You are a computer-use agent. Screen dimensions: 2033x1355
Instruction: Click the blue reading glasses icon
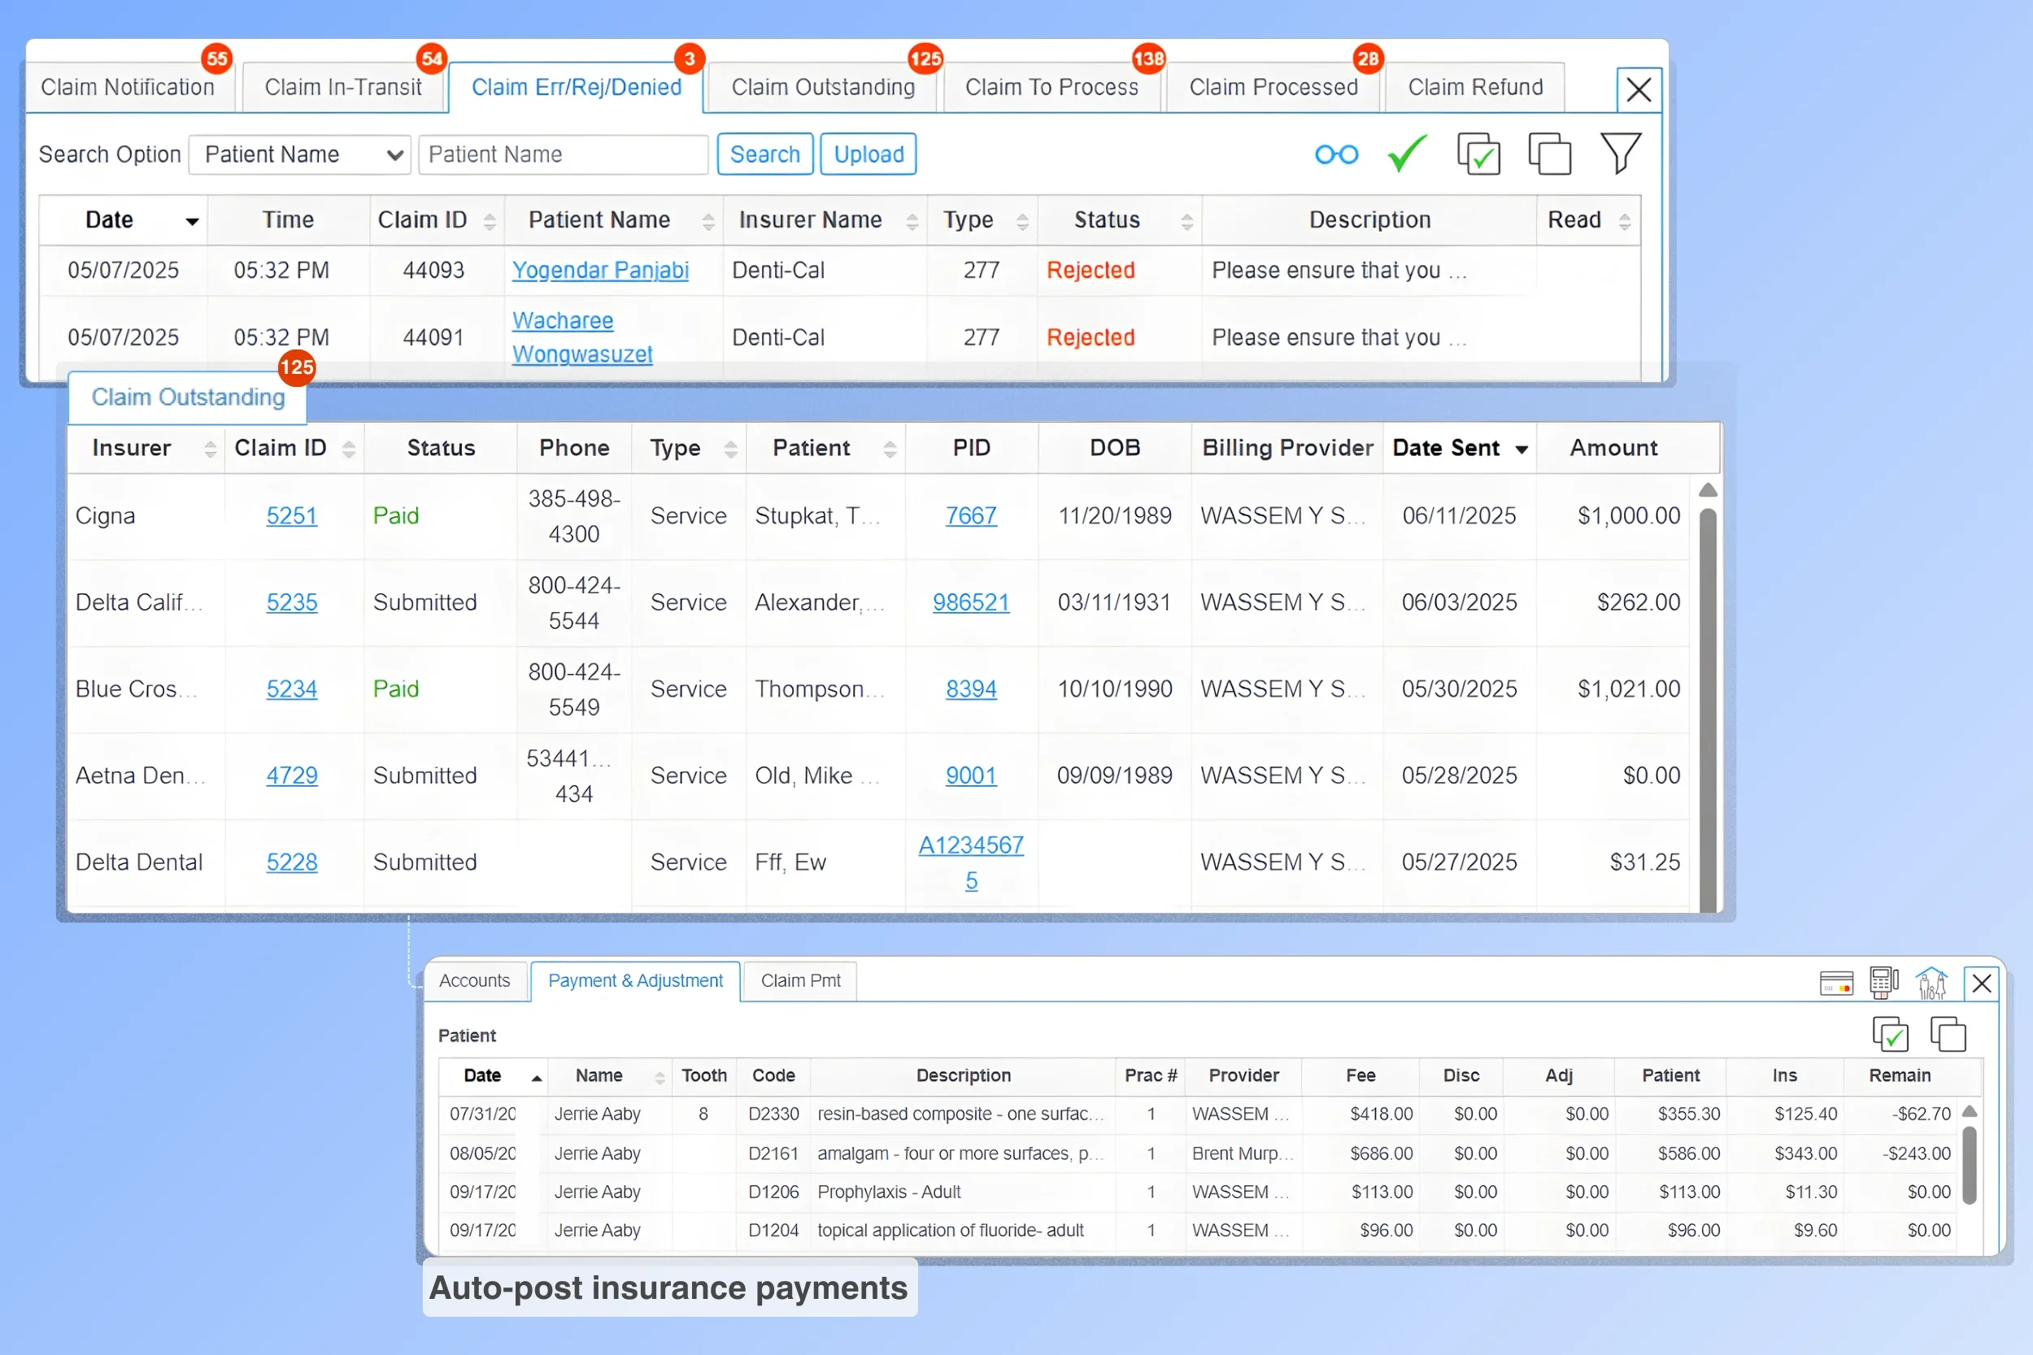click(x=1336, y=154)
